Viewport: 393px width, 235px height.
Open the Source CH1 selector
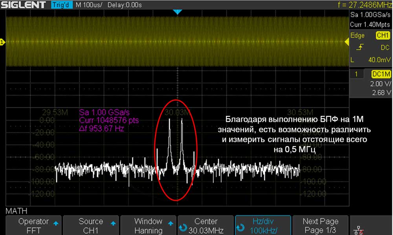[x=91, y=226]
